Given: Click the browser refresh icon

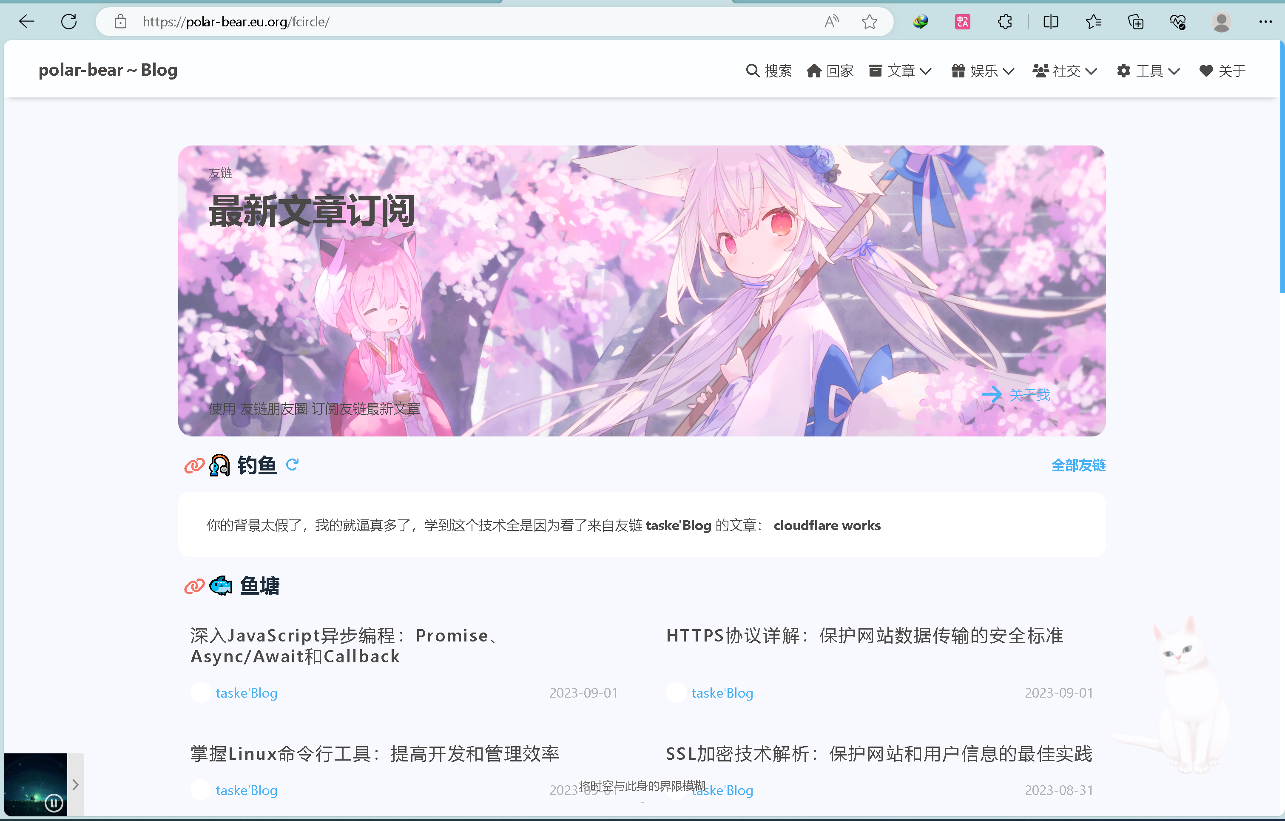Looking at the screenshot, I should coord(69,22).
